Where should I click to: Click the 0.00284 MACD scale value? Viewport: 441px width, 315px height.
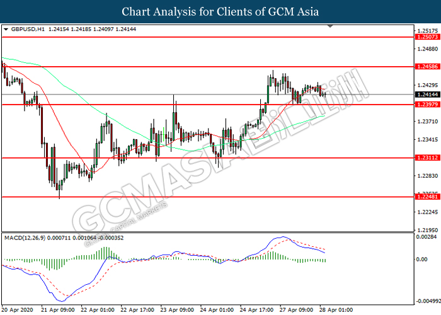pyautogui.click(x=427, y=237)
